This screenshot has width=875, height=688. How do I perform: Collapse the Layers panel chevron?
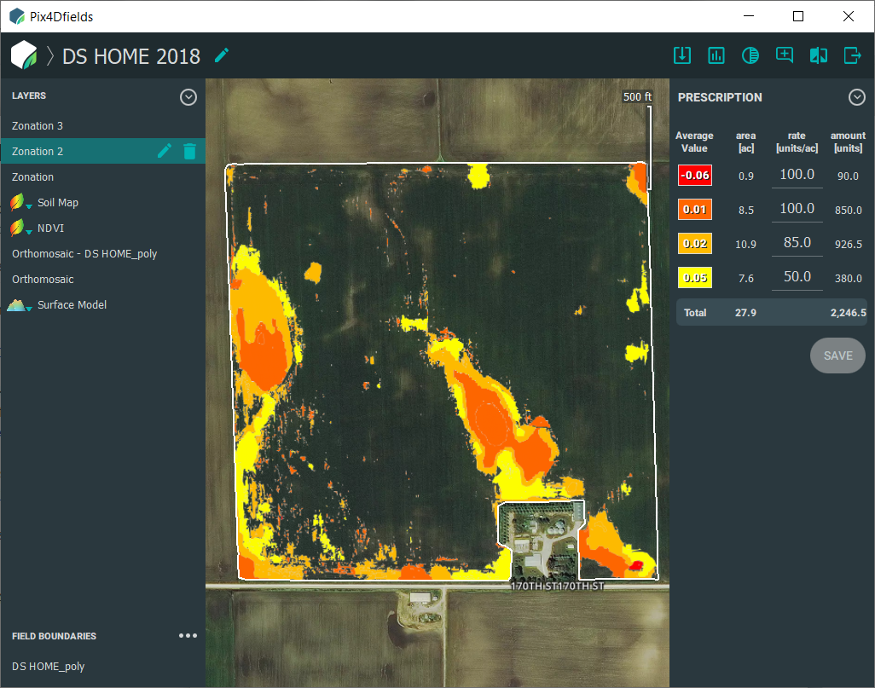point(188,97)
